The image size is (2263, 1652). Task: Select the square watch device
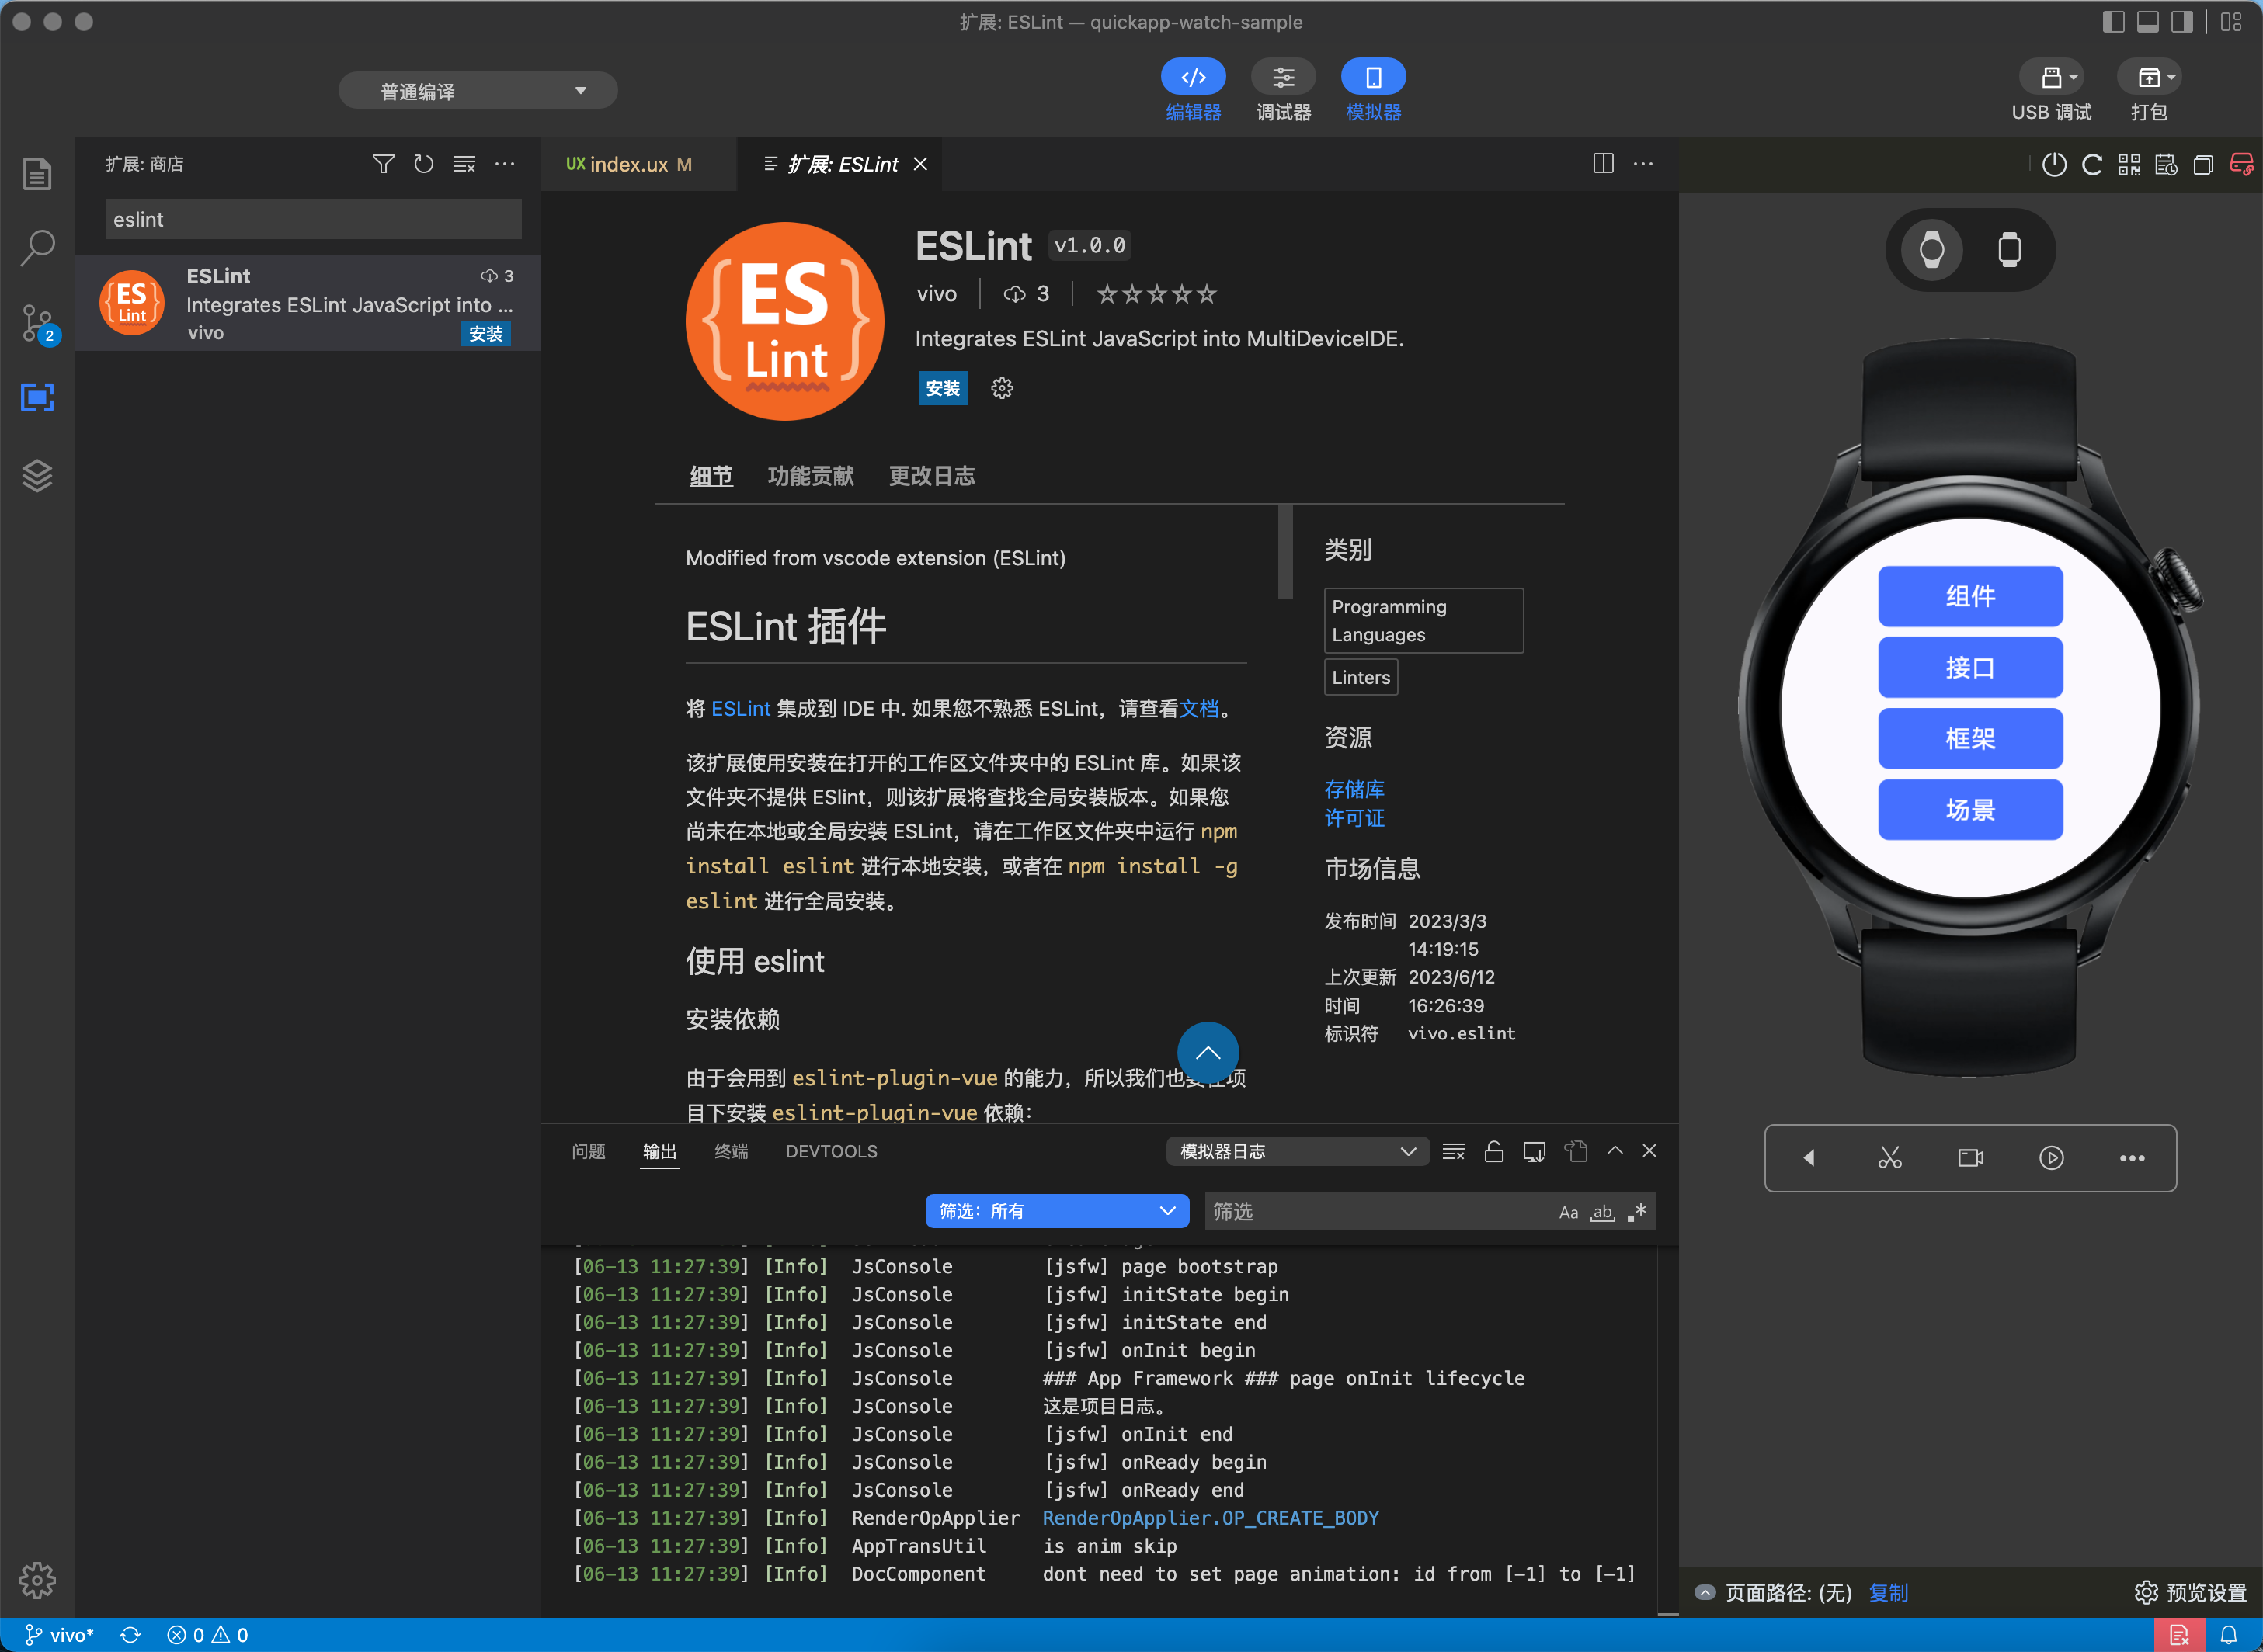[x=2010, y=250]
